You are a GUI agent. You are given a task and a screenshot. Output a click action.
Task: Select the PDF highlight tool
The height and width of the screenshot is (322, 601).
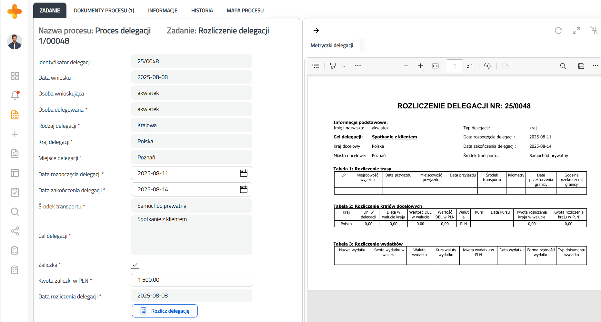click(x=333, y=66)
